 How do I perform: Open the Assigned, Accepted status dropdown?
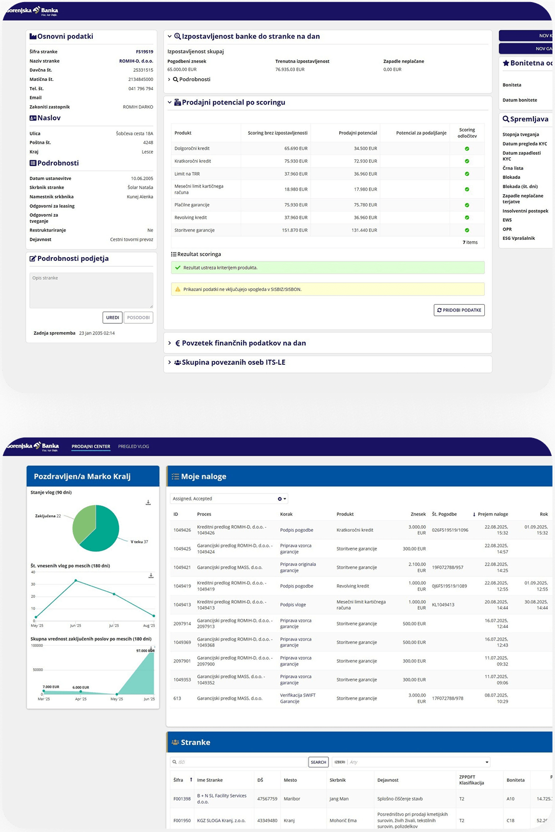pos(285,499)
